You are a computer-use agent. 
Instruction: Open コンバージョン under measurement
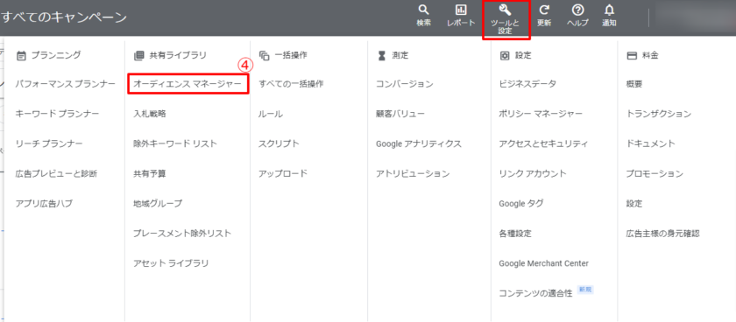pyautogui.click(x=405, y=84)
